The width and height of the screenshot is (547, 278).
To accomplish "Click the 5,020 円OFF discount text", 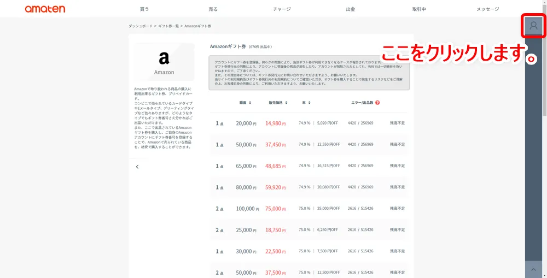I will point(328,123).
